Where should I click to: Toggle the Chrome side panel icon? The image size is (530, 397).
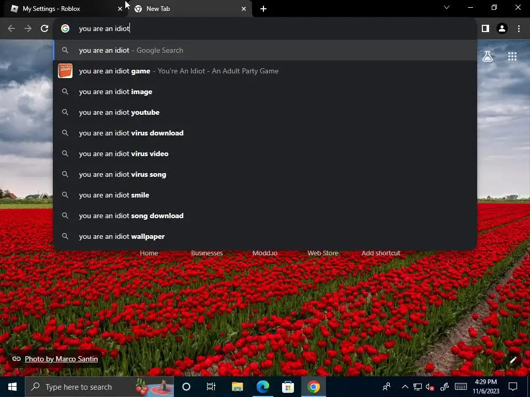[x=485, y=29]
